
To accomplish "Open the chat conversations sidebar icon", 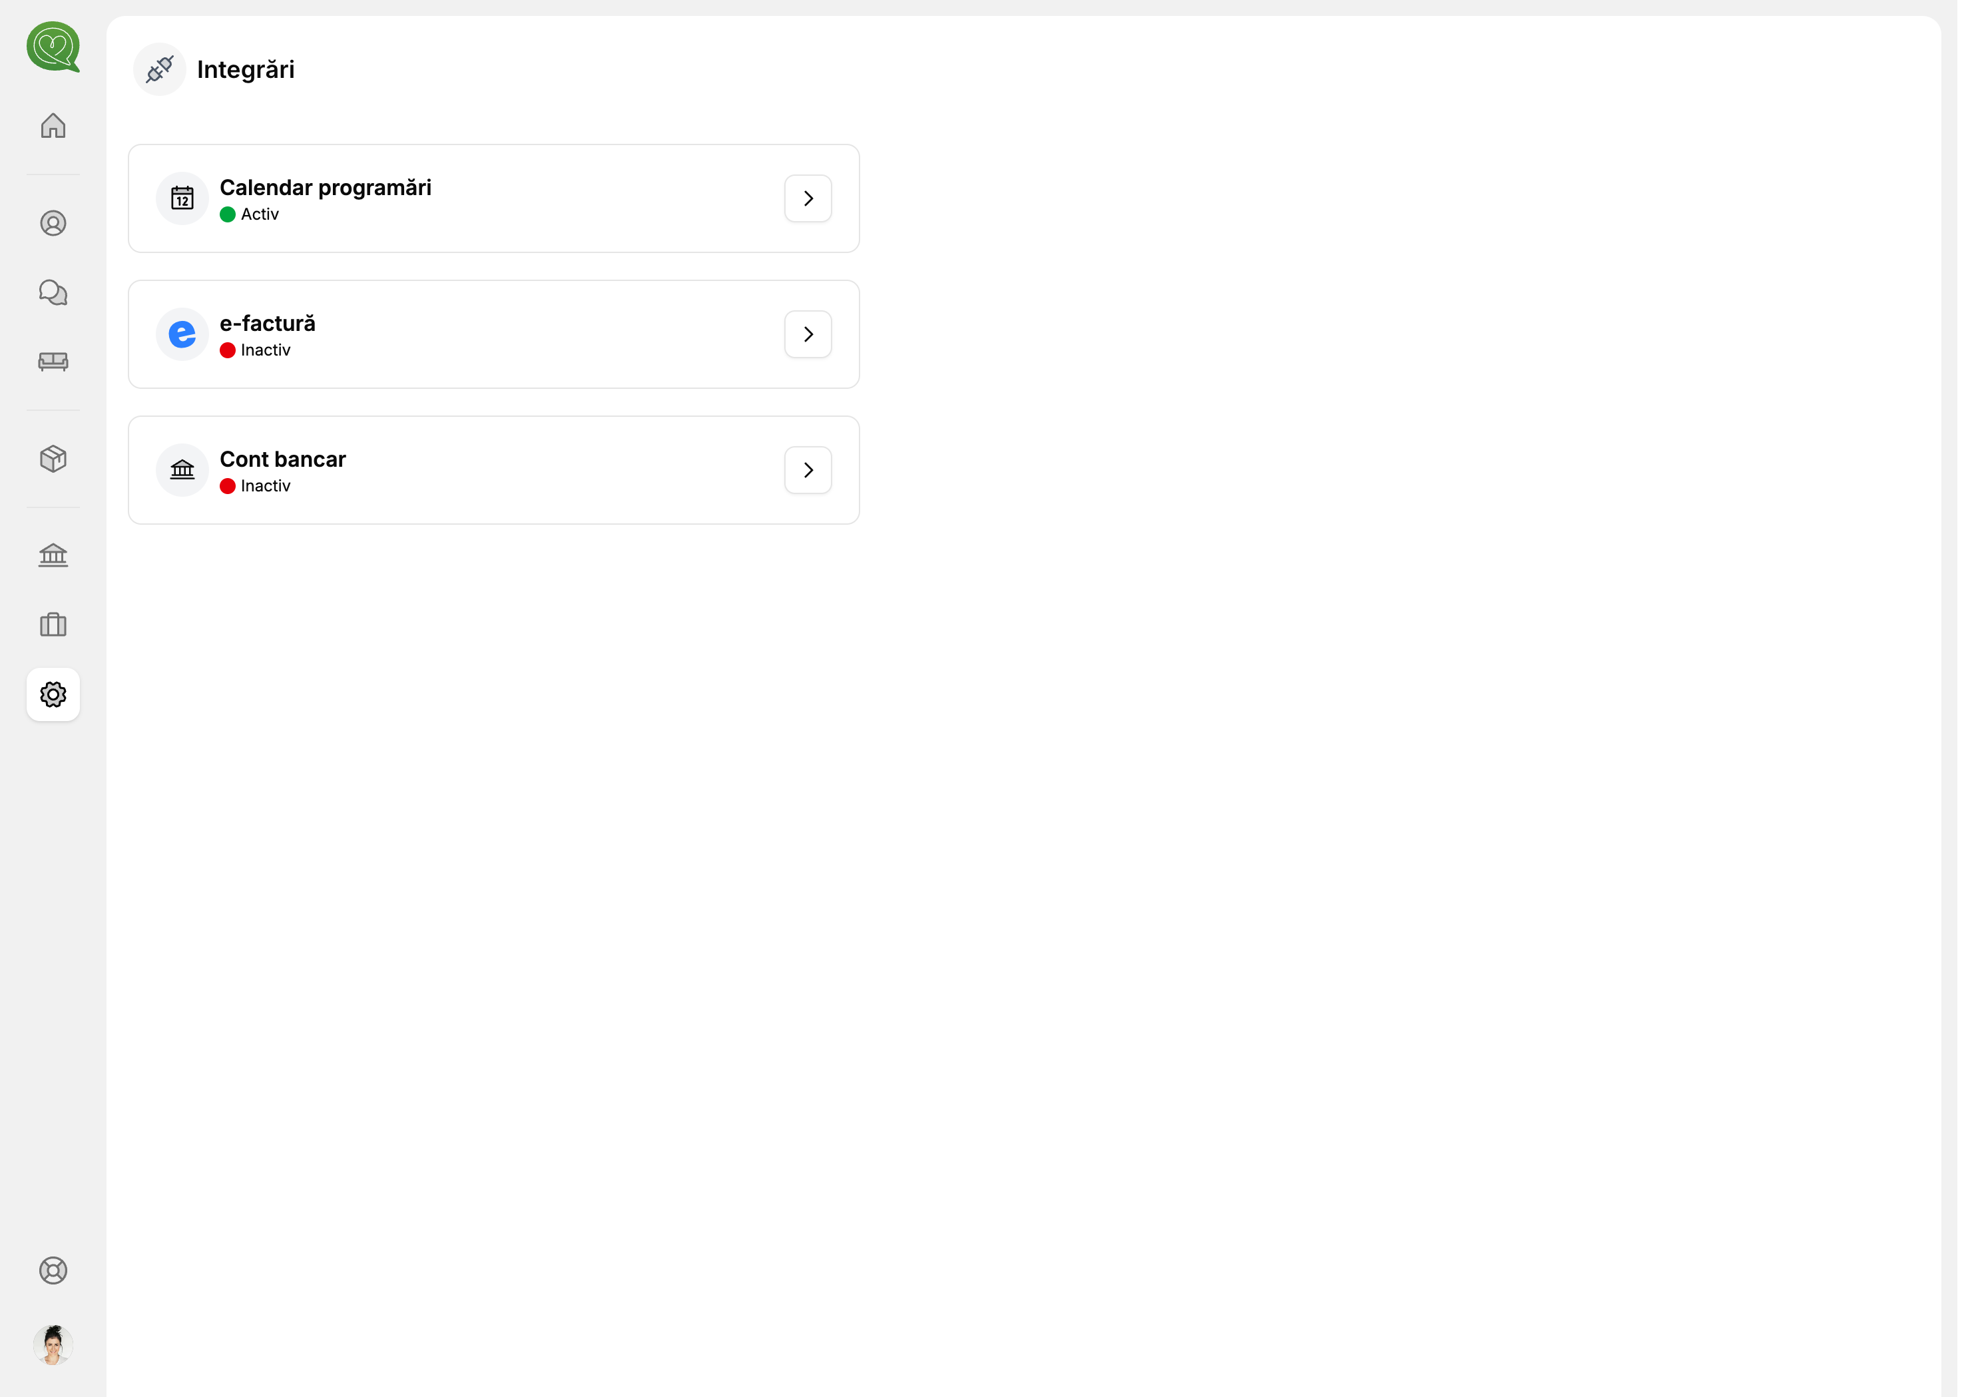I will point(53,292).
